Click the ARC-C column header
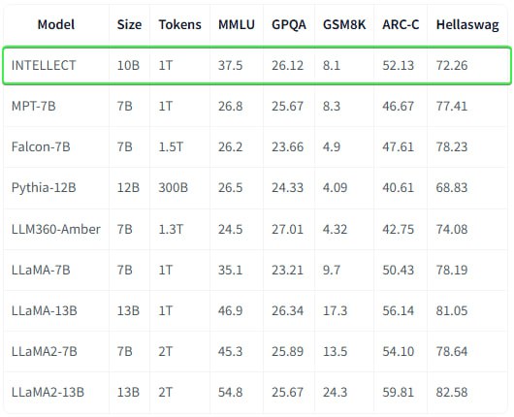 click(401, 24)
